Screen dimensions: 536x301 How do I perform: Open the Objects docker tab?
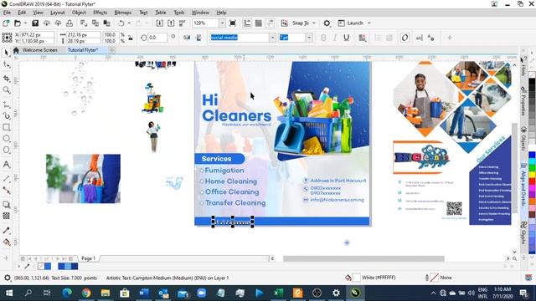pos(523,138)
